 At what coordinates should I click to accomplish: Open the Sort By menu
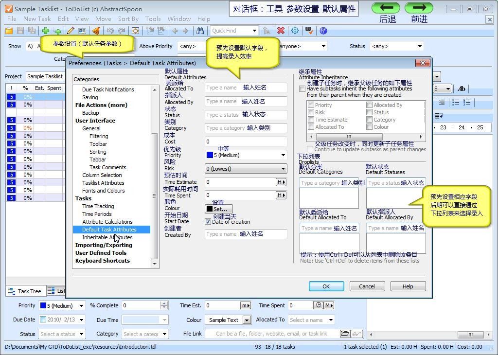(x=128, y=19)
